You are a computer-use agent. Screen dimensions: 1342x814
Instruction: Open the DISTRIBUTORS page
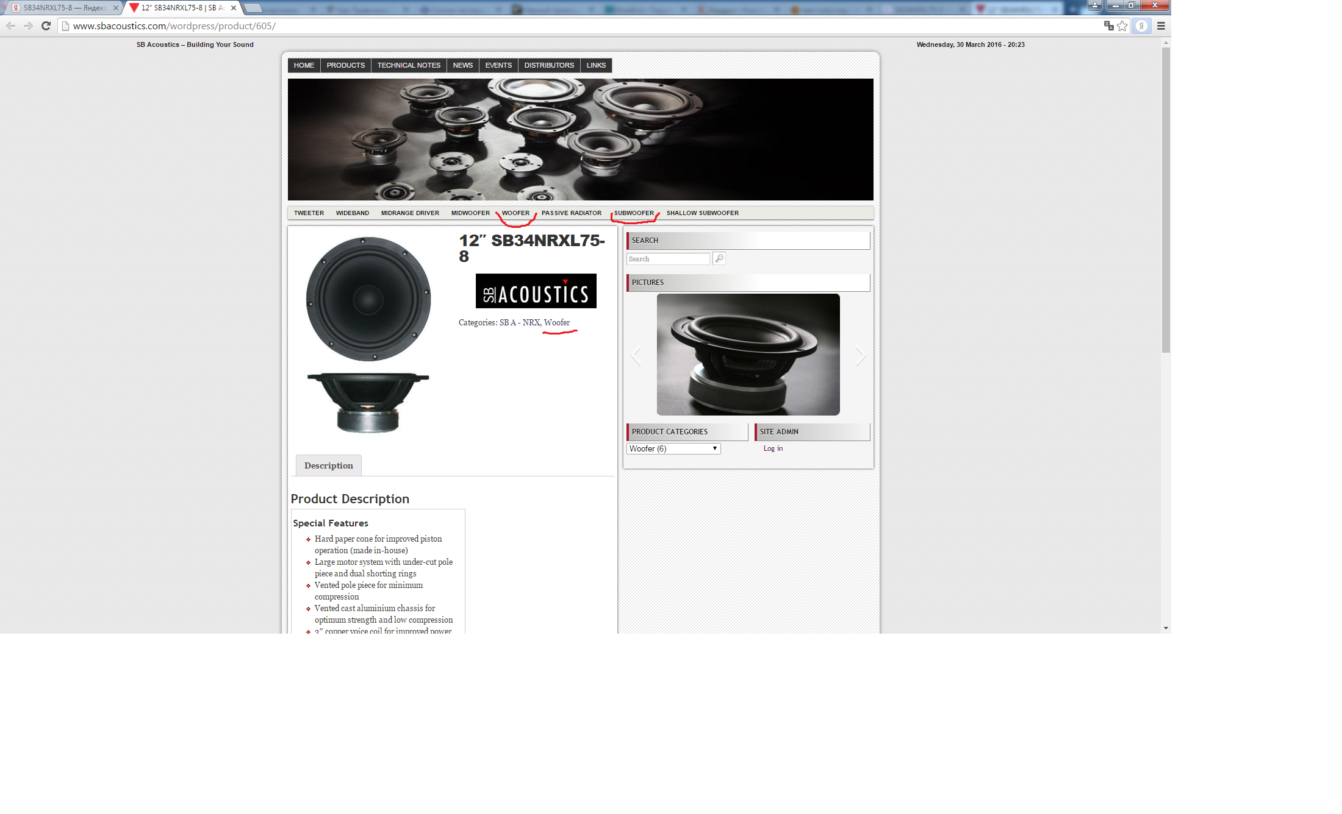point(549,65)
